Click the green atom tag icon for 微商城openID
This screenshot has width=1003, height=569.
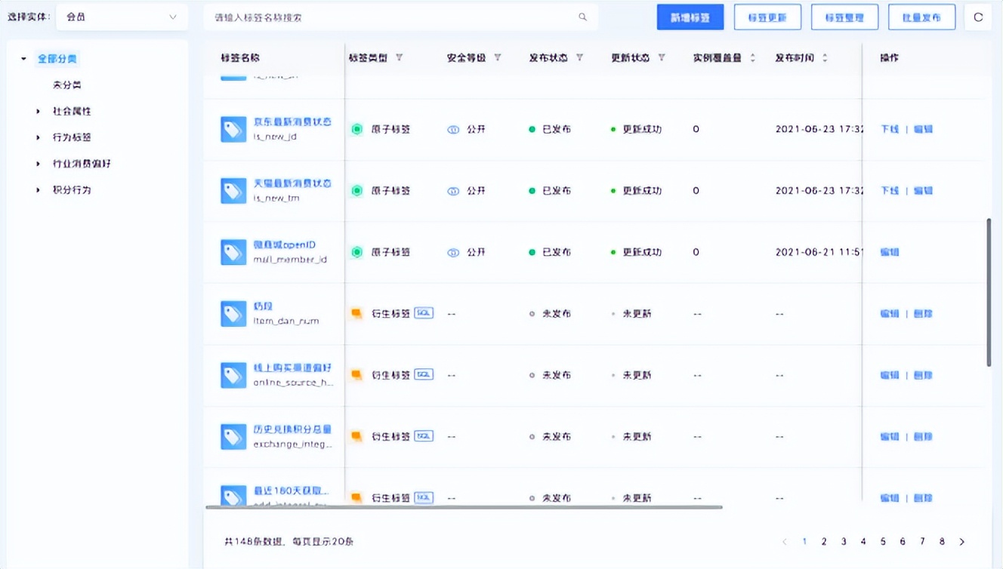click(x=356, y=252)
